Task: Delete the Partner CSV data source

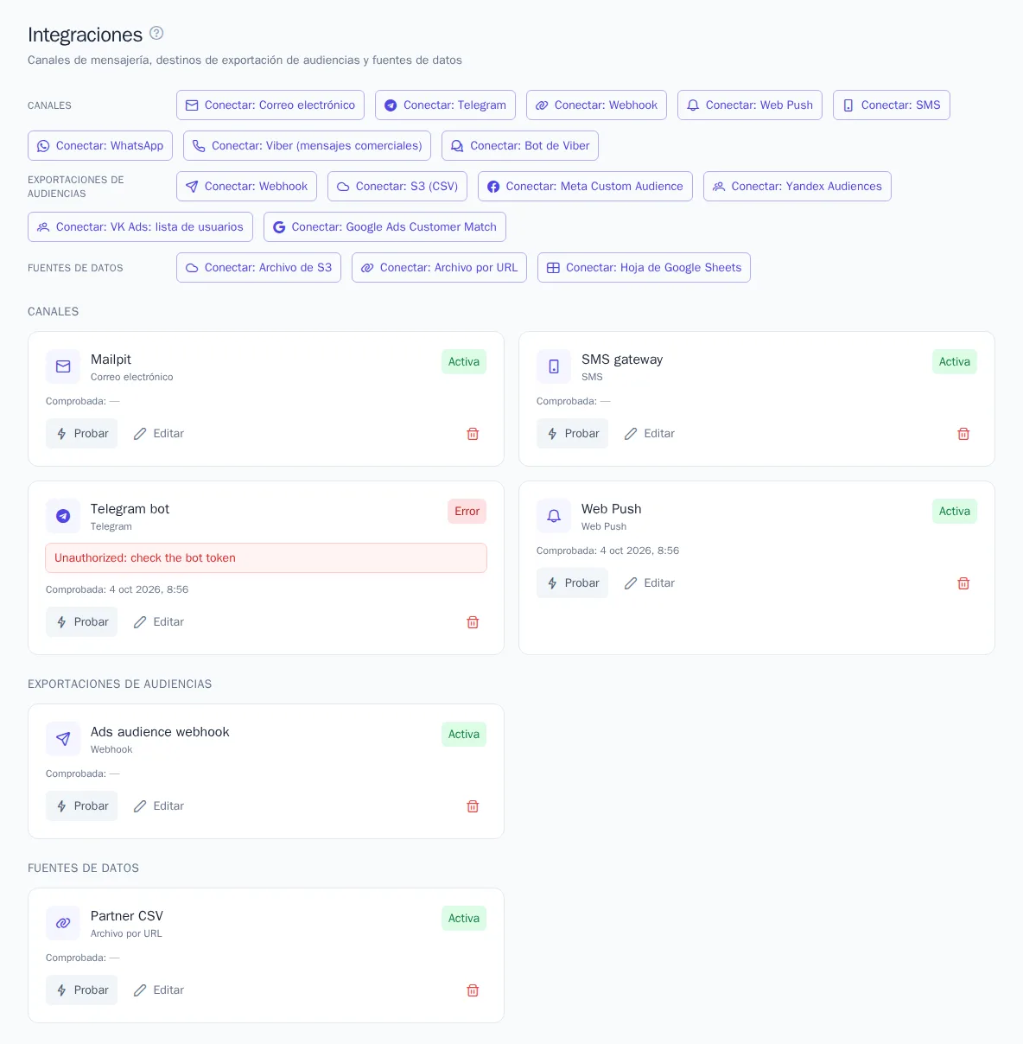Action: (473, 990)
